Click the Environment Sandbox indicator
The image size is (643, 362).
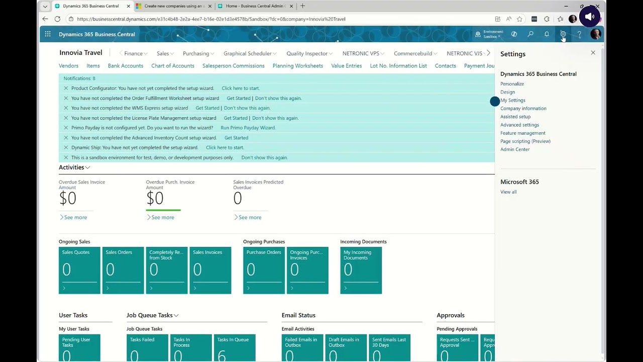pos(489,34)
